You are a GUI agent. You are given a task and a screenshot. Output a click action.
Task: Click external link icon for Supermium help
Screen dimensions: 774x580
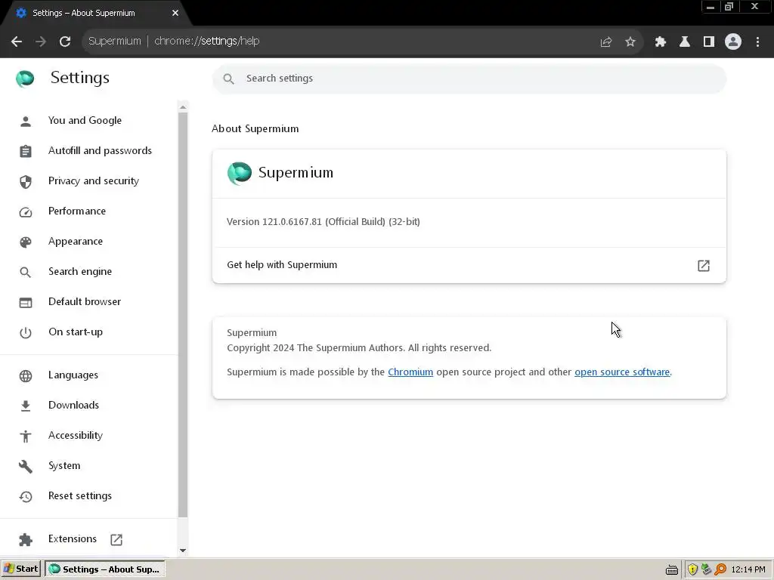(x=704, y=266)
